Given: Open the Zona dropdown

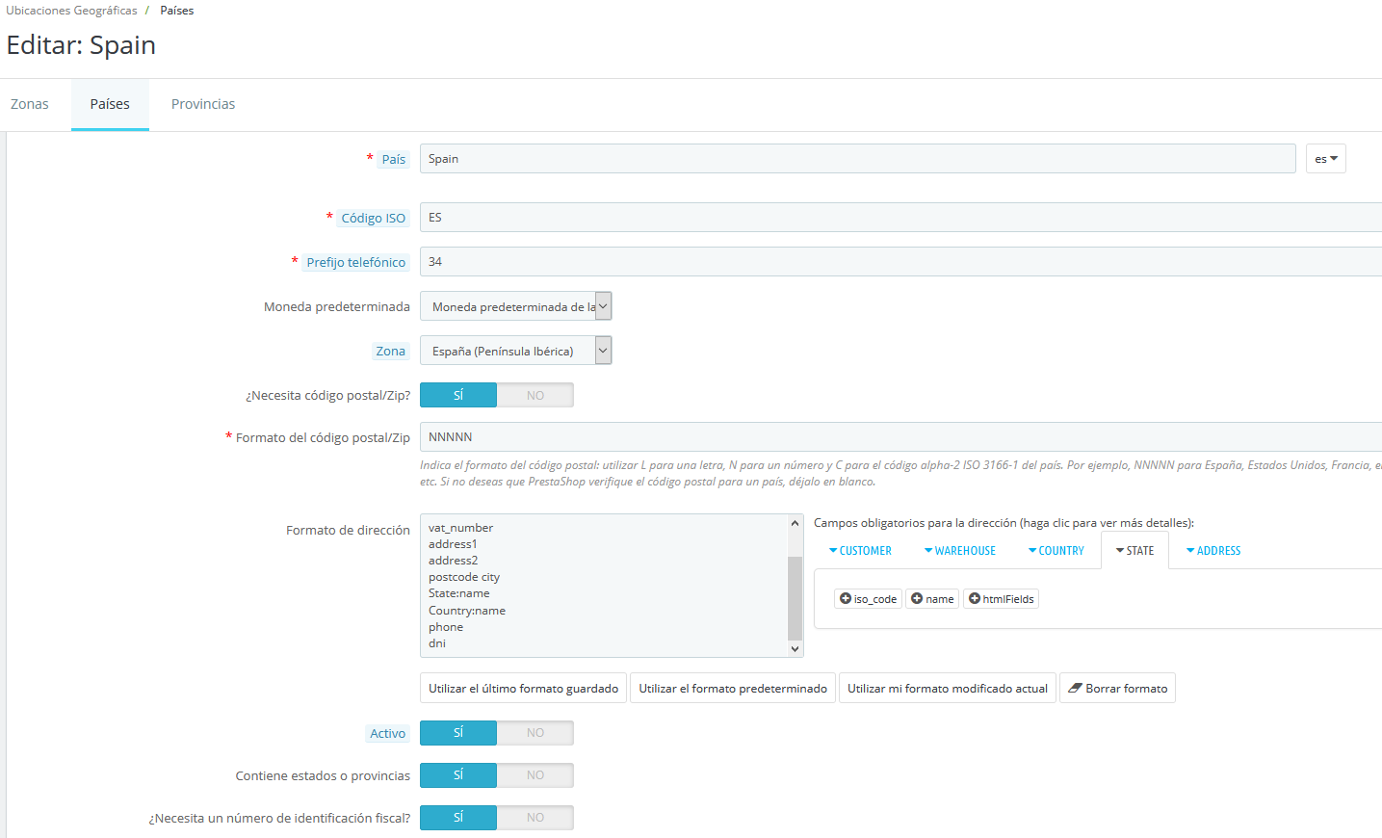Looking at the screenshot, I should (x=516, y=351).
